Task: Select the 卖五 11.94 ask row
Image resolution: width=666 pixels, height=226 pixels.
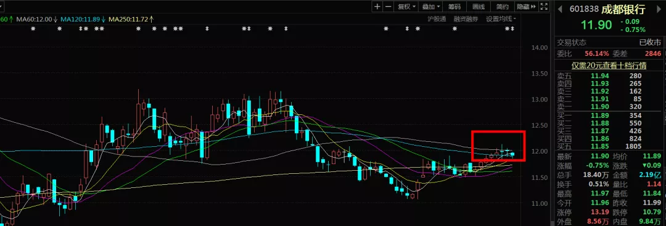Action: pyautogui.click(x=609, y=76)
